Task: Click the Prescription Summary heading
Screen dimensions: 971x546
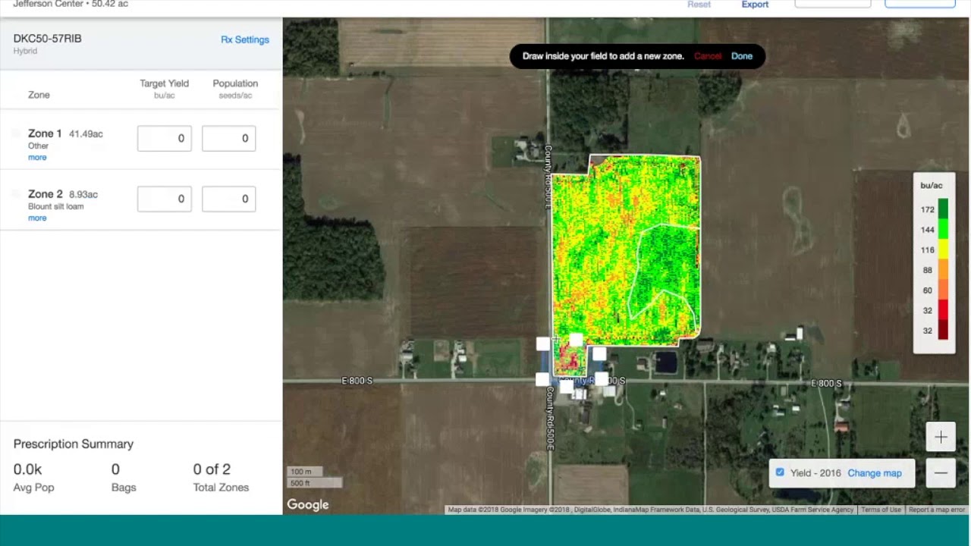Action: 74,444
